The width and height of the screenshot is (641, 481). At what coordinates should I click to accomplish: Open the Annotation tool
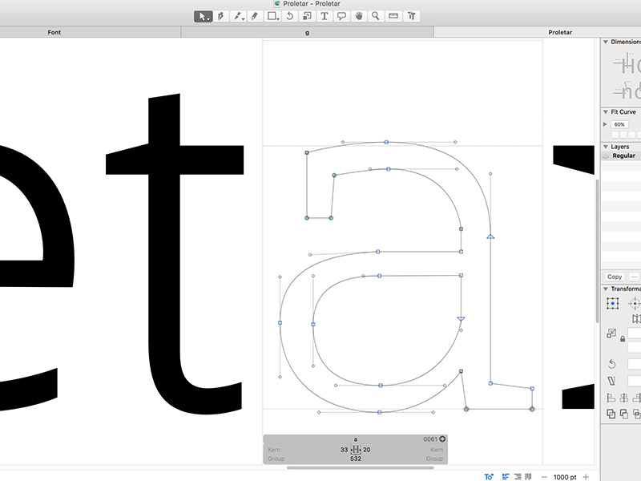click(x=342, y=14)
